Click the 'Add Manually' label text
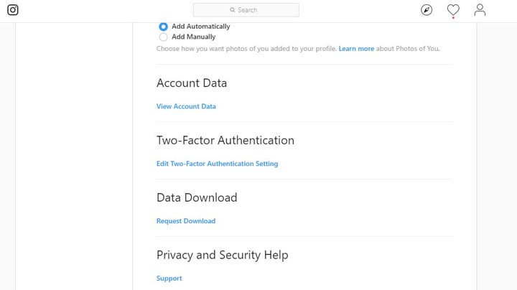This screenshot has width=517, height=290. [193, 37]
